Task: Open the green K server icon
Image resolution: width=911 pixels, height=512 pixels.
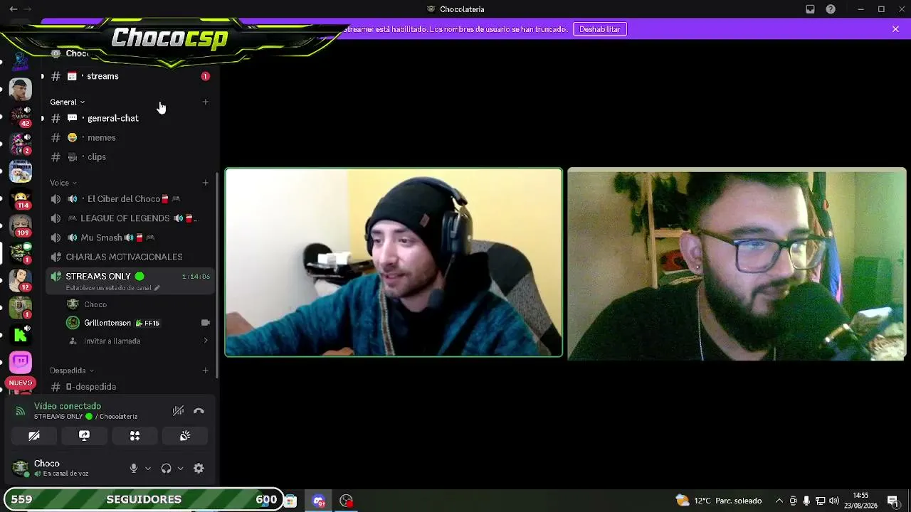Action: [x=20, y=336]
